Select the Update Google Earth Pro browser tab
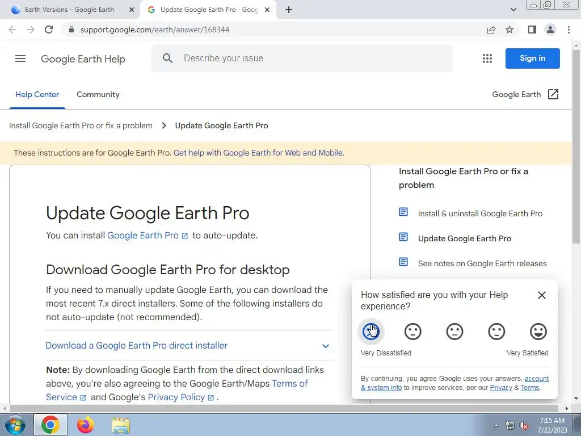Viewport: 581px width, 436px height. coord(208,10)
